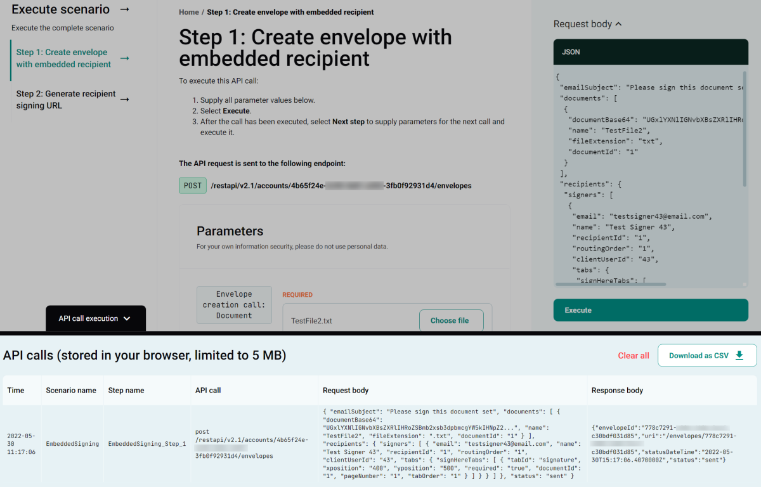Click Choose file next to TestFile2.txt
The height and width of the screenshot is (487, 761).
click(451, 320)
